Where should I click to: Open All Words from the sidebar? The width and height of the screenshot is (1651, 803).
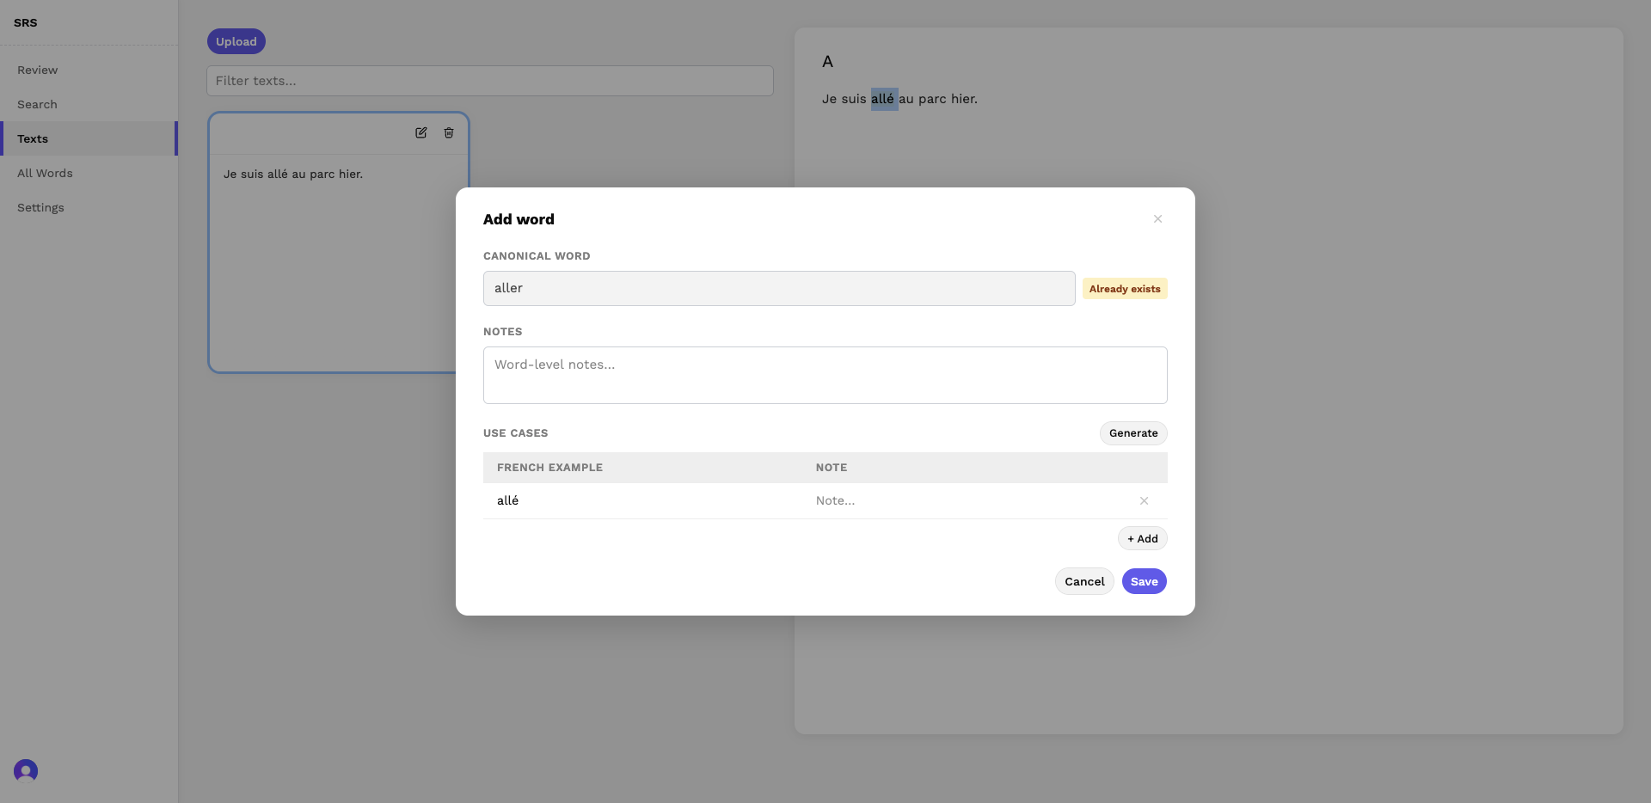click(45, 173)
